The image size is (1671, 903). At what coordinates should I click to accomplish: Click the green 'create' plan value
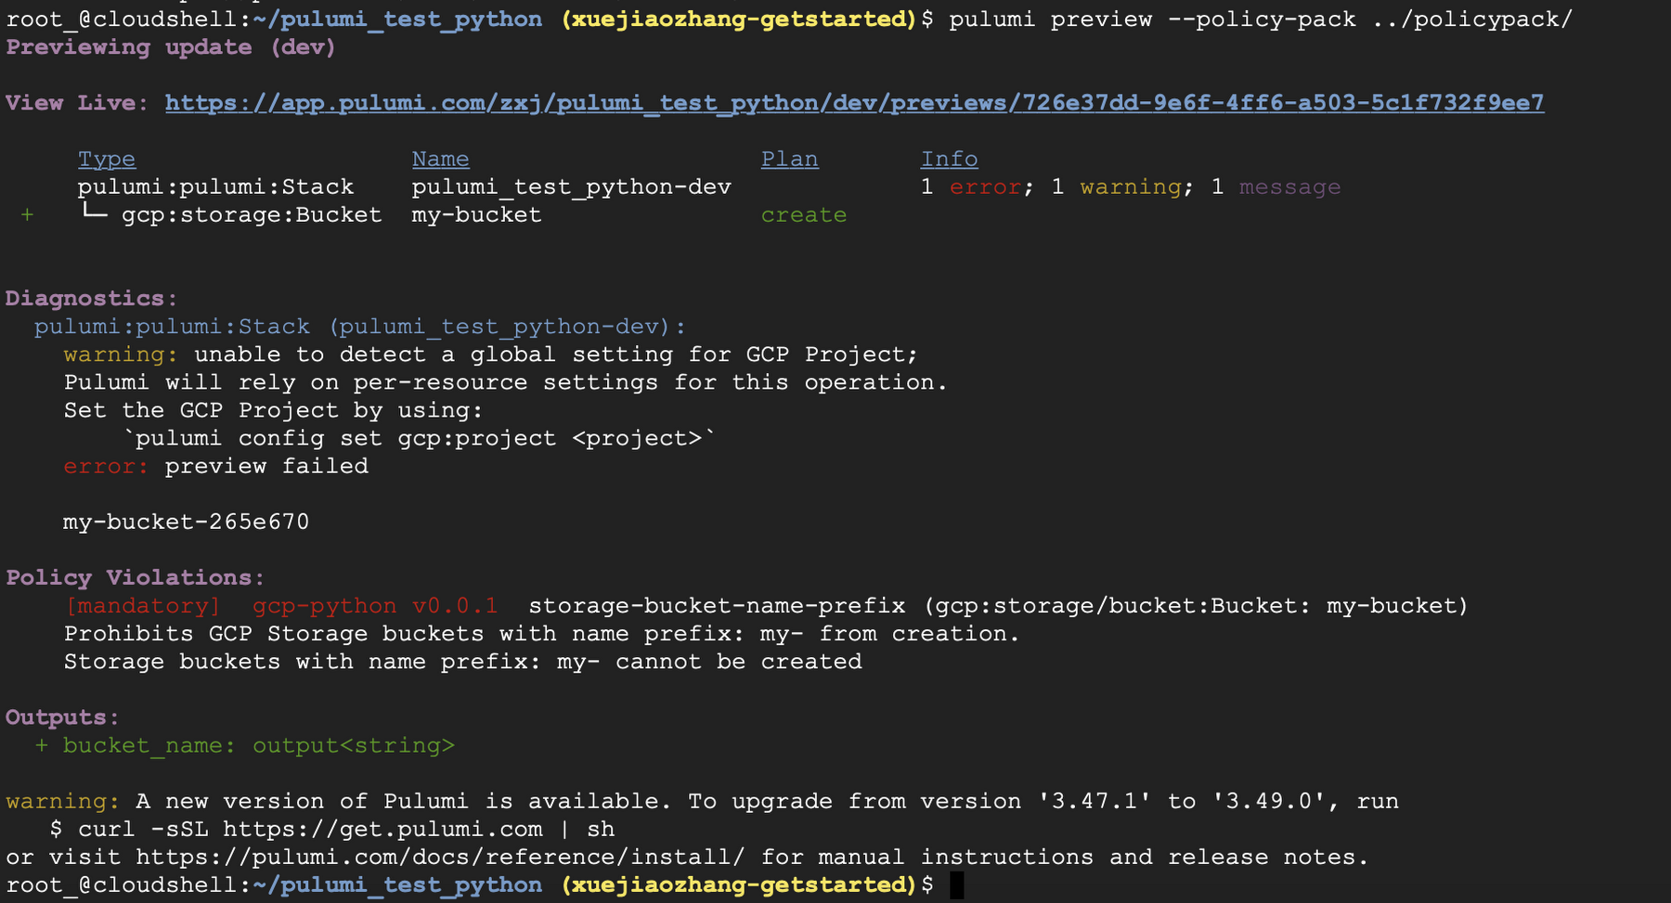[x=804, y=215]
